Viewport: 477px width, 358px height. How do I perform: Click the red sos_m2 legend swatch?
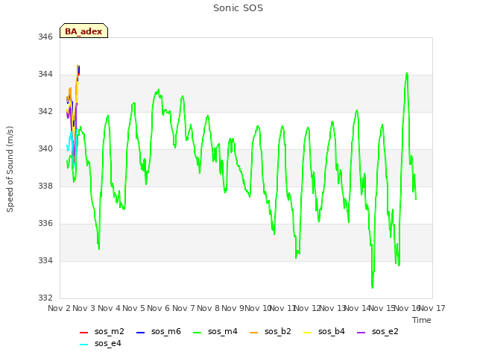pyautogui.click(x=83, y=333)
